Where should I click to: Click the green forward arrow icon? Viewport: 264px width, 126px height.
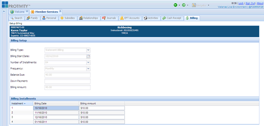184,5
